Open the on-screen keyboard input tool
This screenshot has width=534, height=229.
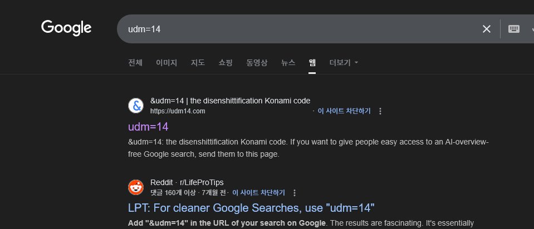[514, 29]
